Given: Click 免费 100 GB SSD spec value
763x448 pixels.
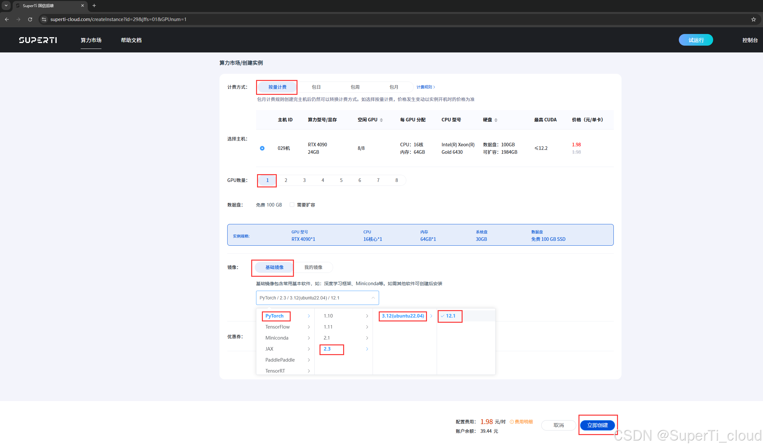Looking at the screenshot, I should (x=548, y=239).
